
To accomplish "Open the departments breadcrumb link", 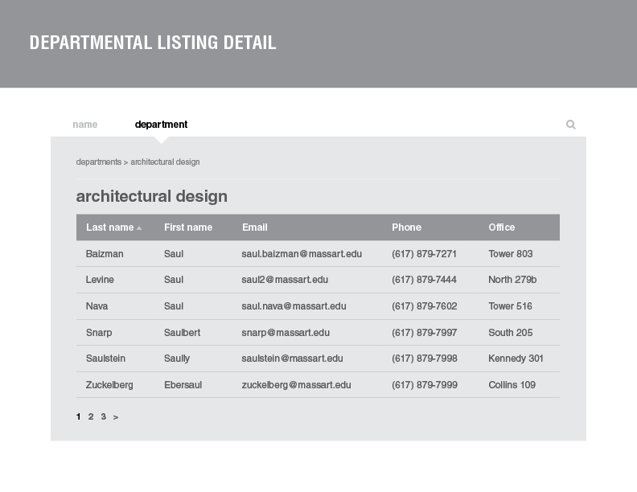I will (x=99, y=162).
